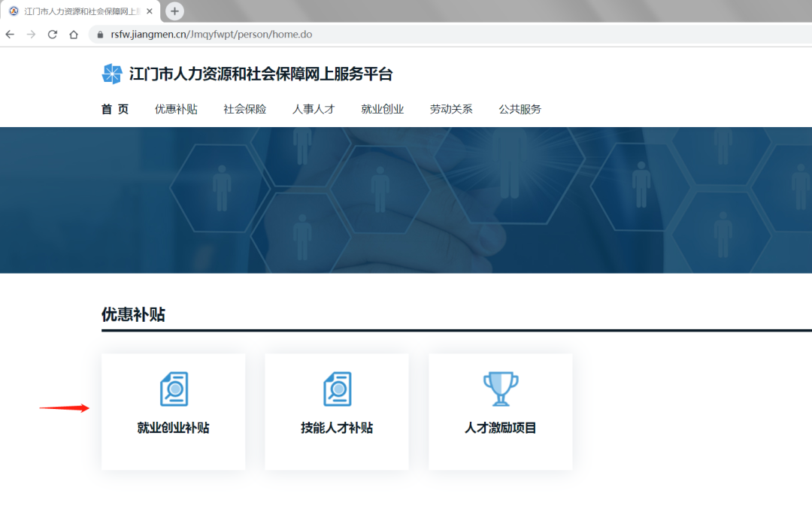812x518 pixels.
Task: Close the 江门市人力资源 browser tab
Action: (150, 11)
